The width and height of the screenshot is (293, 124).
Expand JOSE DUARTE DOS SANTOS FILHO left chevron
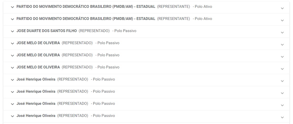pyautogui.click(x=12, y=31)
